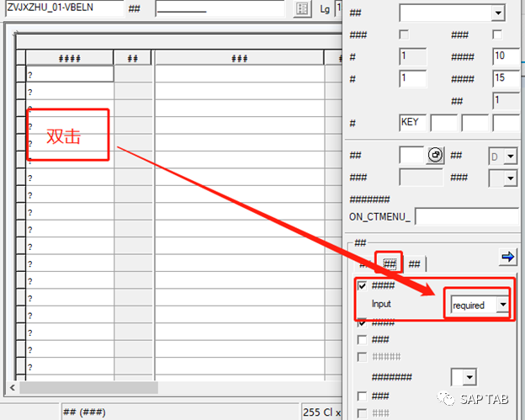Image resolution: width=525 pixels, height=420 pixels.
Task: Click the field with 1 below the 15 field
Action: point(506,100)
